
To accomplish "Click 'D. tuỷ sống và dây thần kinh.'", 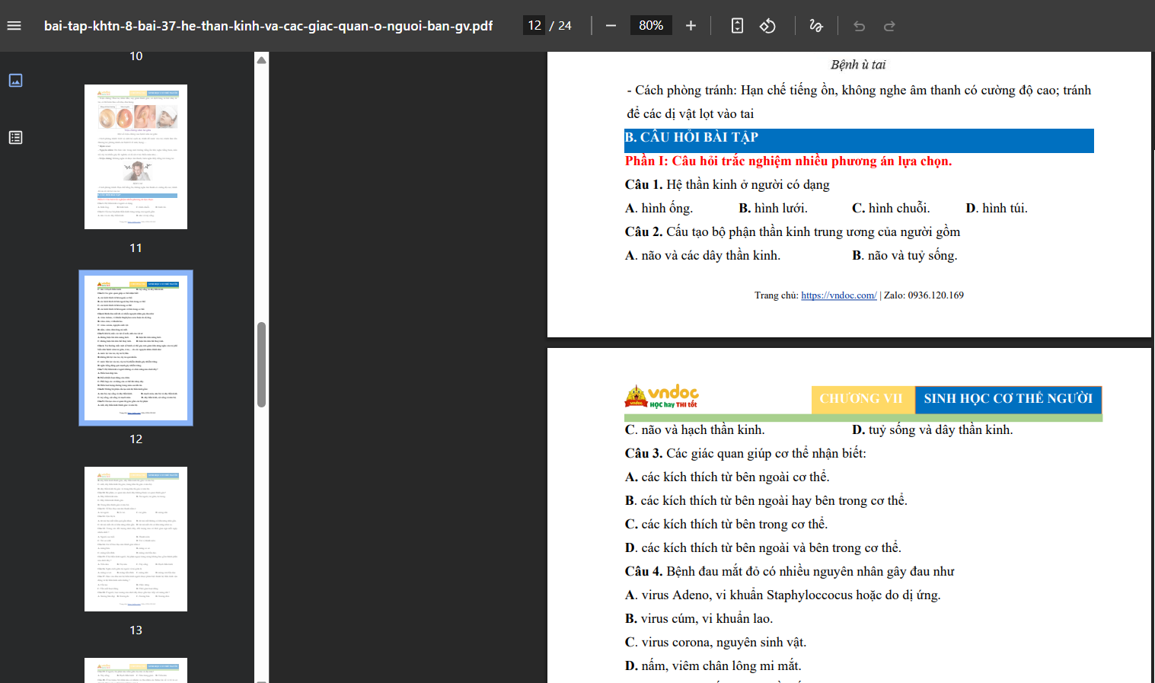I will click(932, 429).
